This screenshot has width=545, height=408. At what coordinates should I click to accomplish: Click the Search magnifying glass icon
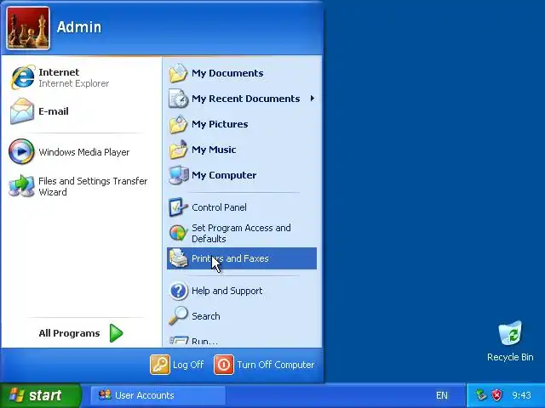178,316
